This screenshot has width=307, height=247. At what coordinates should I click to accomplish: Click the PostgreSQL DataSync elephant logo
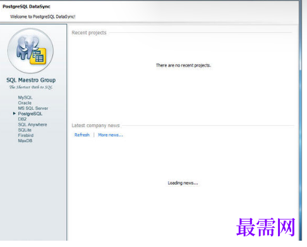point(30,51)
